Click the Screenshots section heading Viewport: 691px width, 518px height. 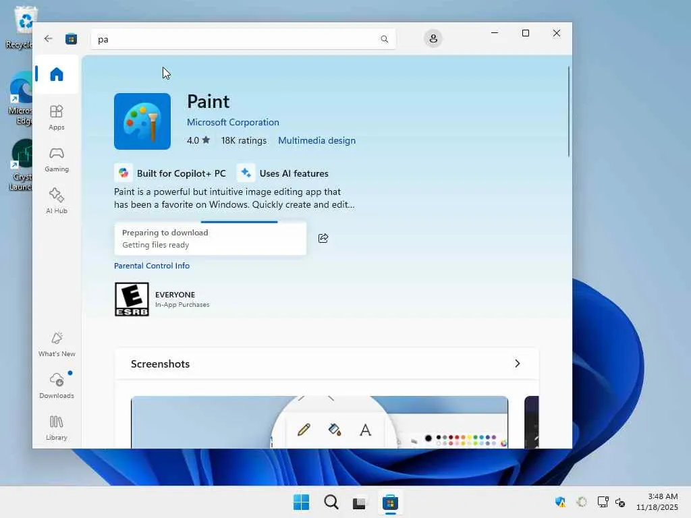point(160,364)
